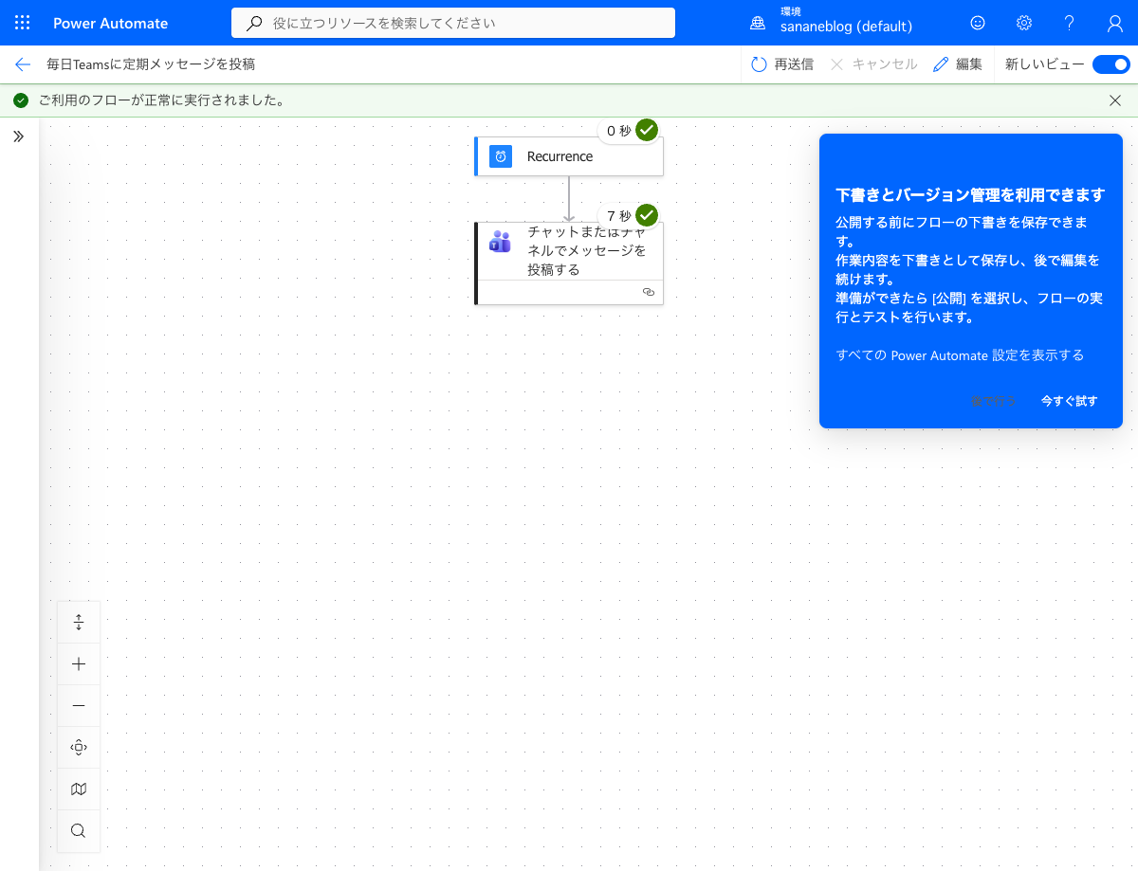Toggle the 新しいビュー switch
The height and width of the screenshot is (871, 1138).
(1110, 64)
